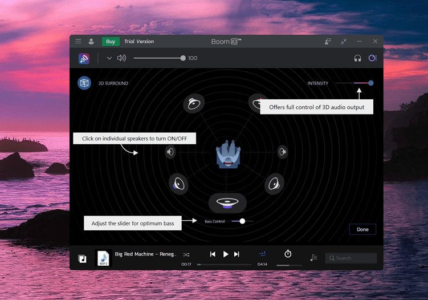Image resolution: width=428 pixels, height=300 pixels.
Task: Skip to the previous track
Action: point(213,254)
